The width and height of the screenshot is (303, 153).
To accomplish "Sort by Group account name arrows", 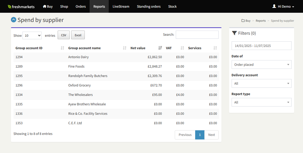I will coord(125,48).
